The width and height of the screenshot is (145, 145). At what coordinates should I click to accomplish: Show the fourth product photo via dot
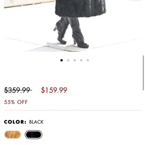click(x=81, y=60)
